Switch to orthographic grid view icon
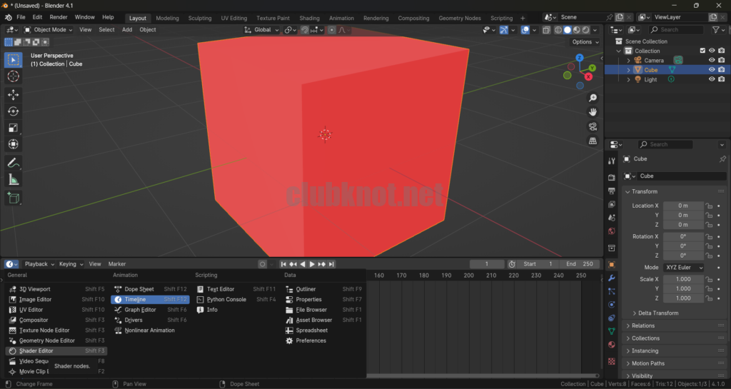Viewport: 731px width, 389px height. point(593,141)
